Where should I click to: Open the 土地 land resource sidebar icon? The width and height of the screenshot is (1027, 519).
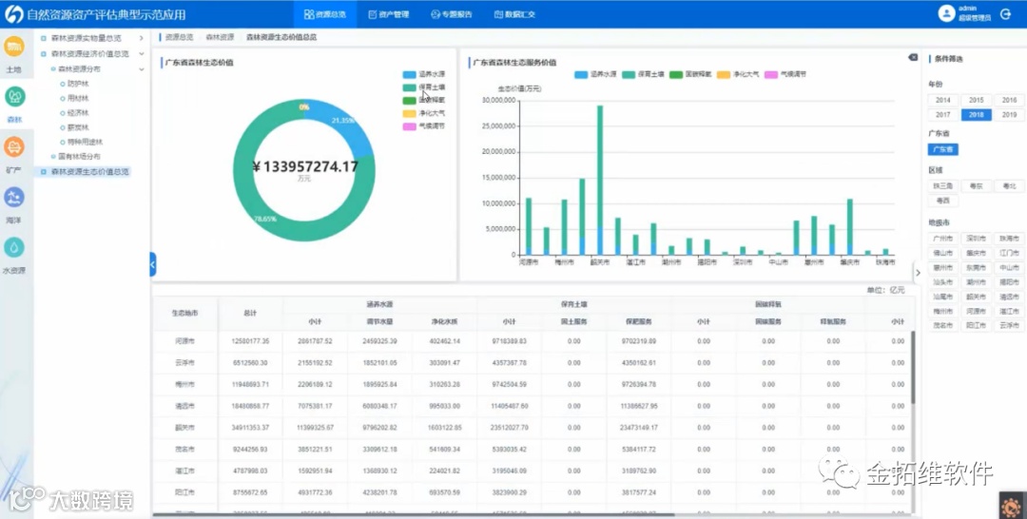pos(14,48)
